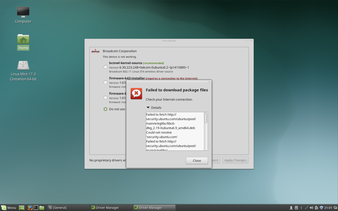Select the Do not use radio button
The height and width of the screenshot is (211, 338).
(105, 109)
